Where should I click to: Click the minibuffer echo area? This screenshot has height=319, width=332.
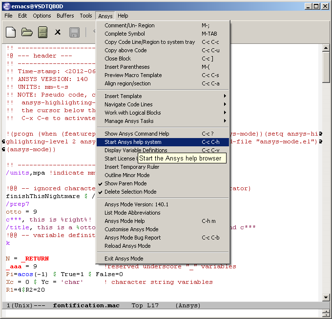pyautogui.click(x=161, y=313)
